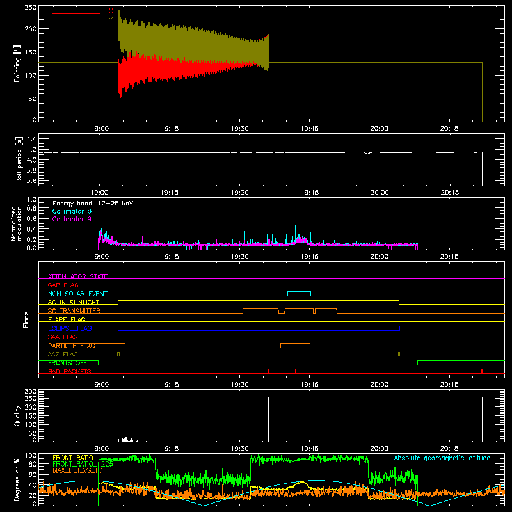Click the 'Quality' y-axis title

click(x=17, y=415)
